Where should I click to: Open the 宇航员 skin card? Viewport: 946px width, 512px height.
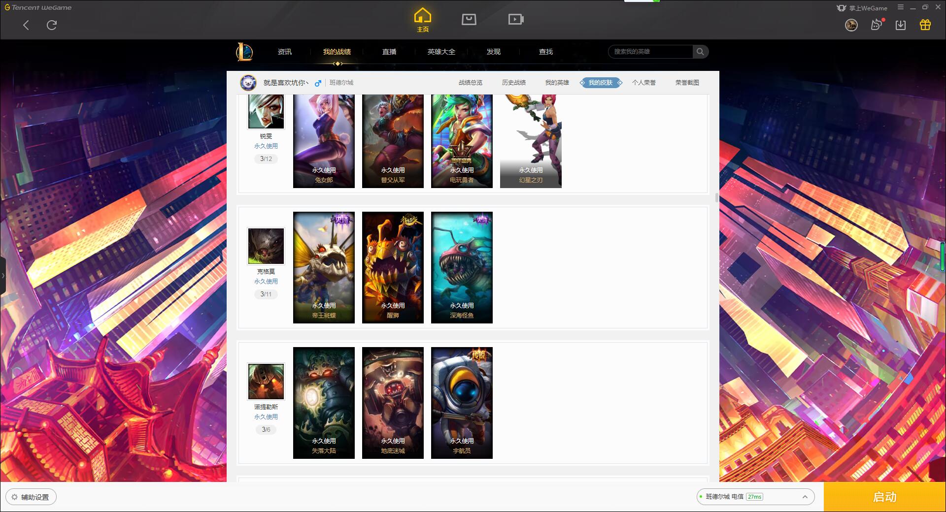[462, 403]
